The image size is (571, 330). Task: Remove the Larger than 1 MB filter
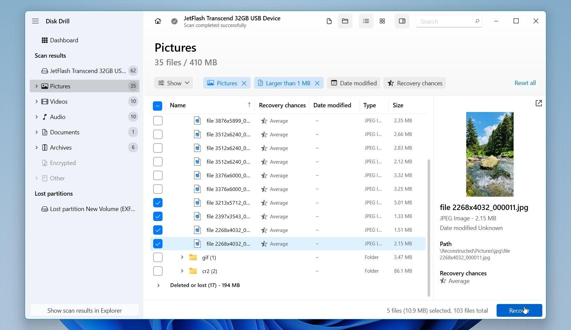tap(317, 83)
